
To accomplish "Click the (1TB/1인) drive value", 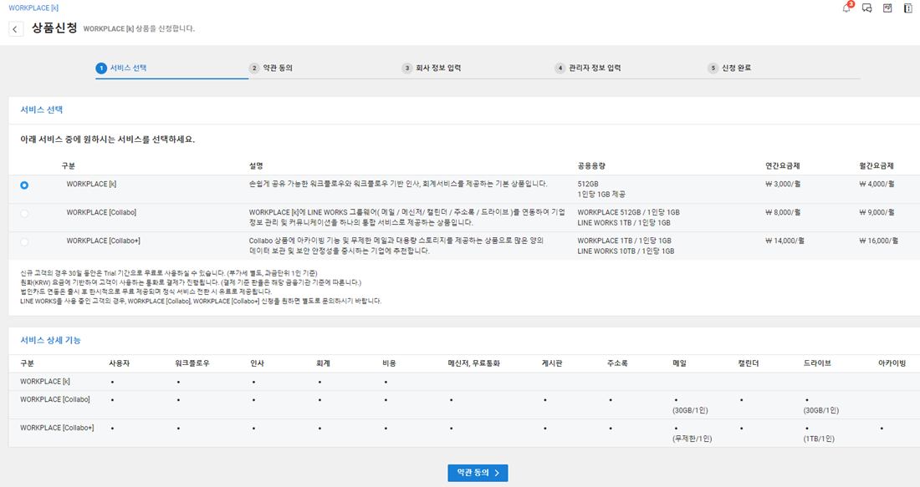I will [x=819, y=439].
